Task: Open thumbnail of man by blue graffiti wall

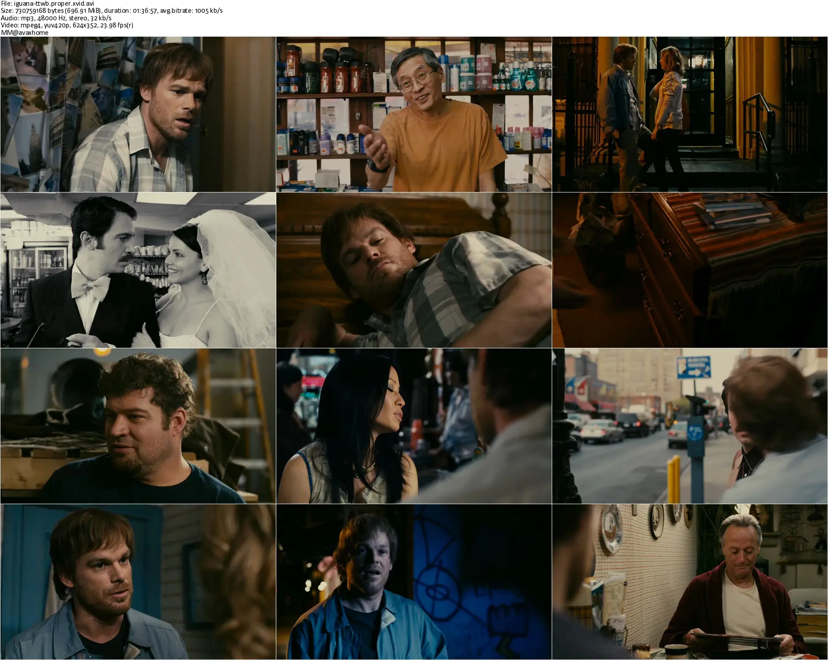Action: pyautogui.click(x=414, y=582)
